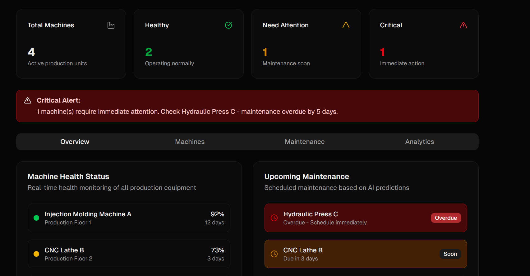530x276 pixels.
Task: Select the Analytics tab
Action: coord(419,142)
